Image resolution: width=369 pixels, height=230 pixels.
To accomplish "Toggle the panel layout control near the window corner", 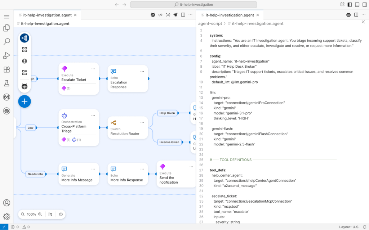I will 356,4.
